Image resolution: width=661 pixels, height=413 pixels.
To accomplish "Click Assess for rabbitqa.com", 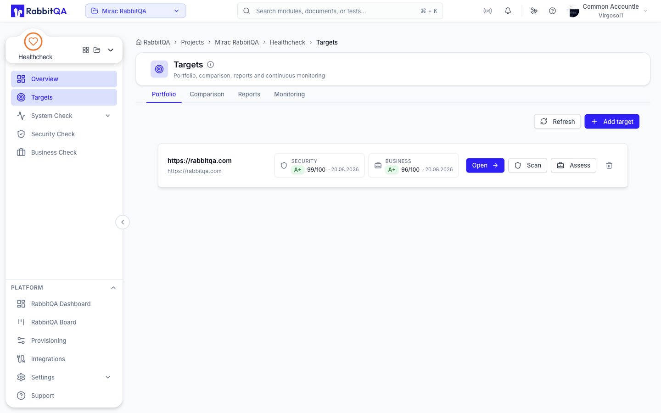I will point(574,166).
